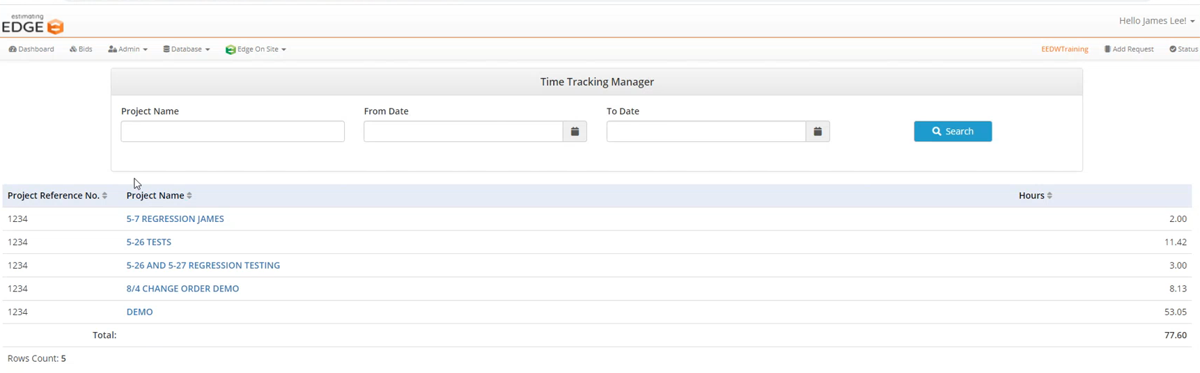The height and width of the screenshot is (373, 1200).
Task: Open the Edge On Site dropdown
Action: click(x=256, y=49)
